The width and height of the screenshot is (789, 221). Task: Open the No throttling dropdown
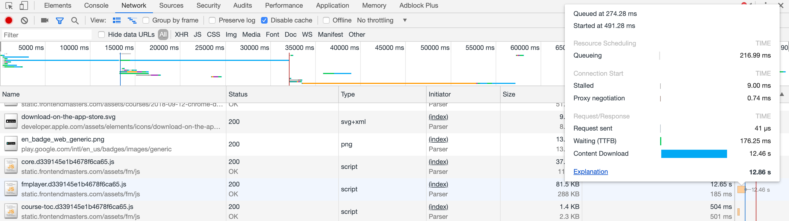pos(382,20)
